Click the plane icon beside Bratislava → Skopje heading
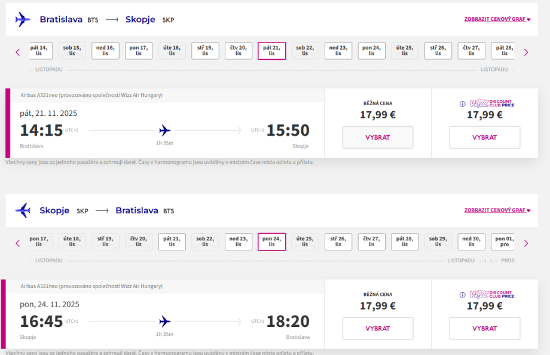The image size is (550, 355). point(23,20)
